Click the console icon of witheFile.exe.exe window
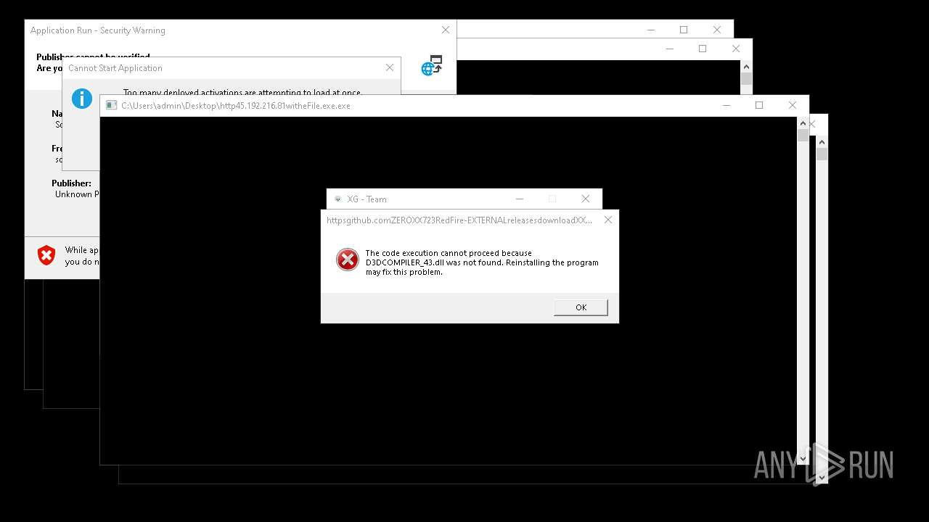929x522 pixels. pos(111,105)
